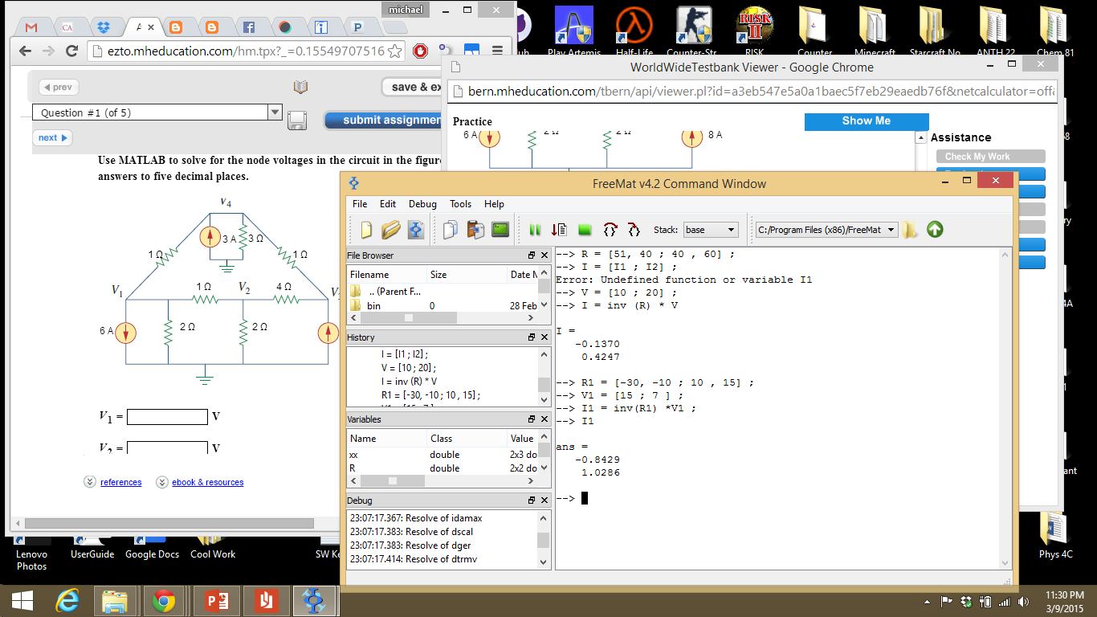
Task: Click the Chrome back arrow
Action: pos(25,51)
